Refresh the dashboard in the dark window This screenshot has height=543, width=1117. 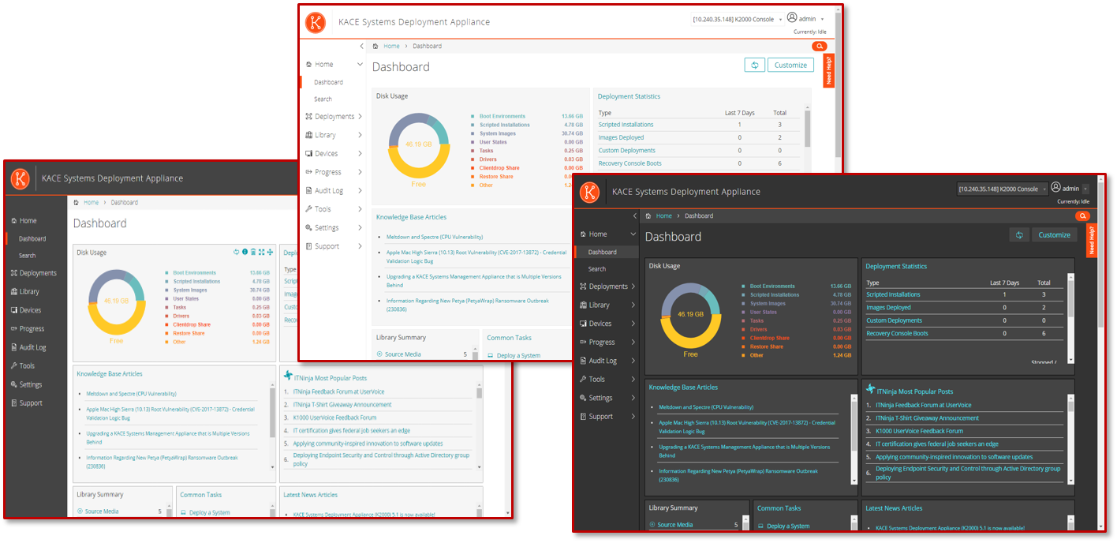point(1019,234)
